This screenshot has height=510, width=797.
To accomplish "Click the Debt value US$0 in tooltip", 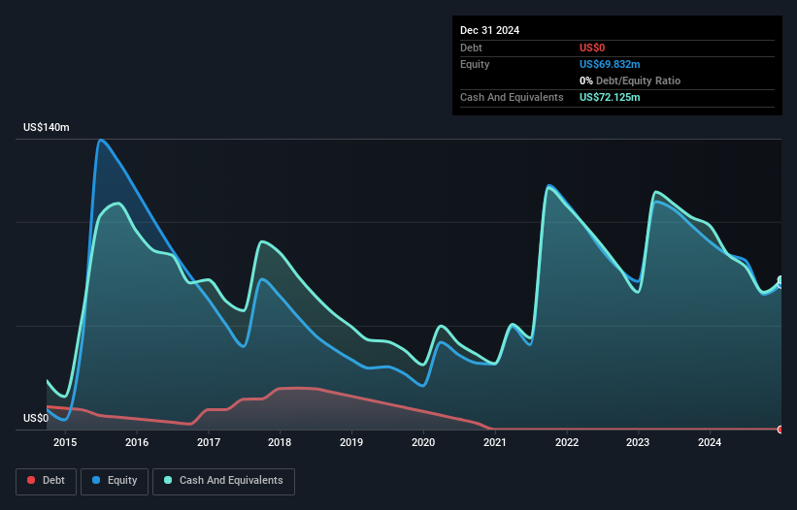I will click(592, 48).
